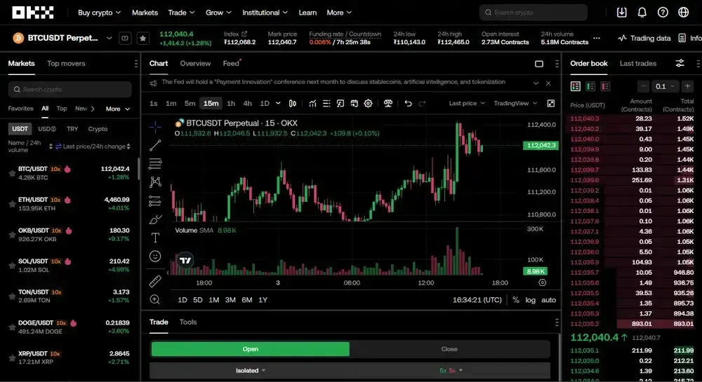702x382 pixels.
Task: Open the 0.1 price grouping dropdown
Action: point(664,86)
